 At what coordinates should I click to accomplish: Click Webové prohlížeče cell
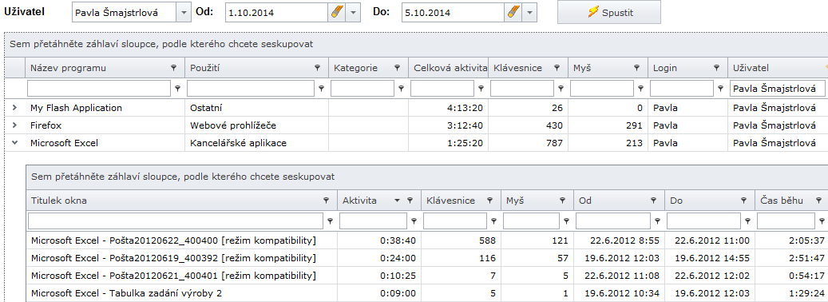tap(256, 125)
